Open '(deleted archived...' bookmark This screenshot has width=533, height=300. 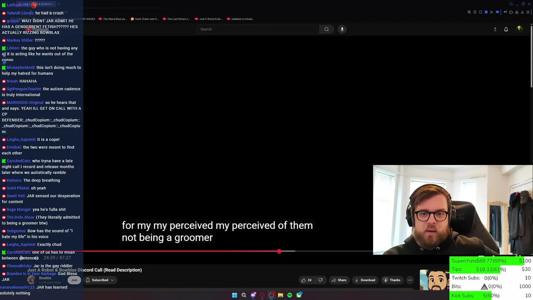[x=240, y=19]
